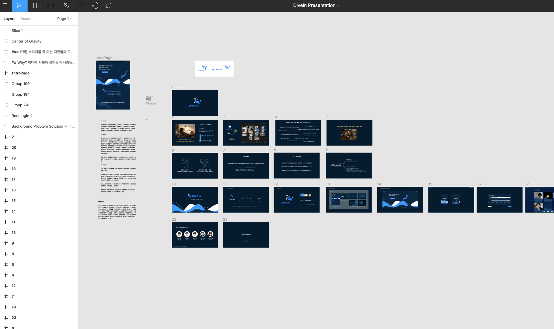Screen dimensions: 554x329
Task: Click the frame icon beside layer 11
Action: point(6,222)
